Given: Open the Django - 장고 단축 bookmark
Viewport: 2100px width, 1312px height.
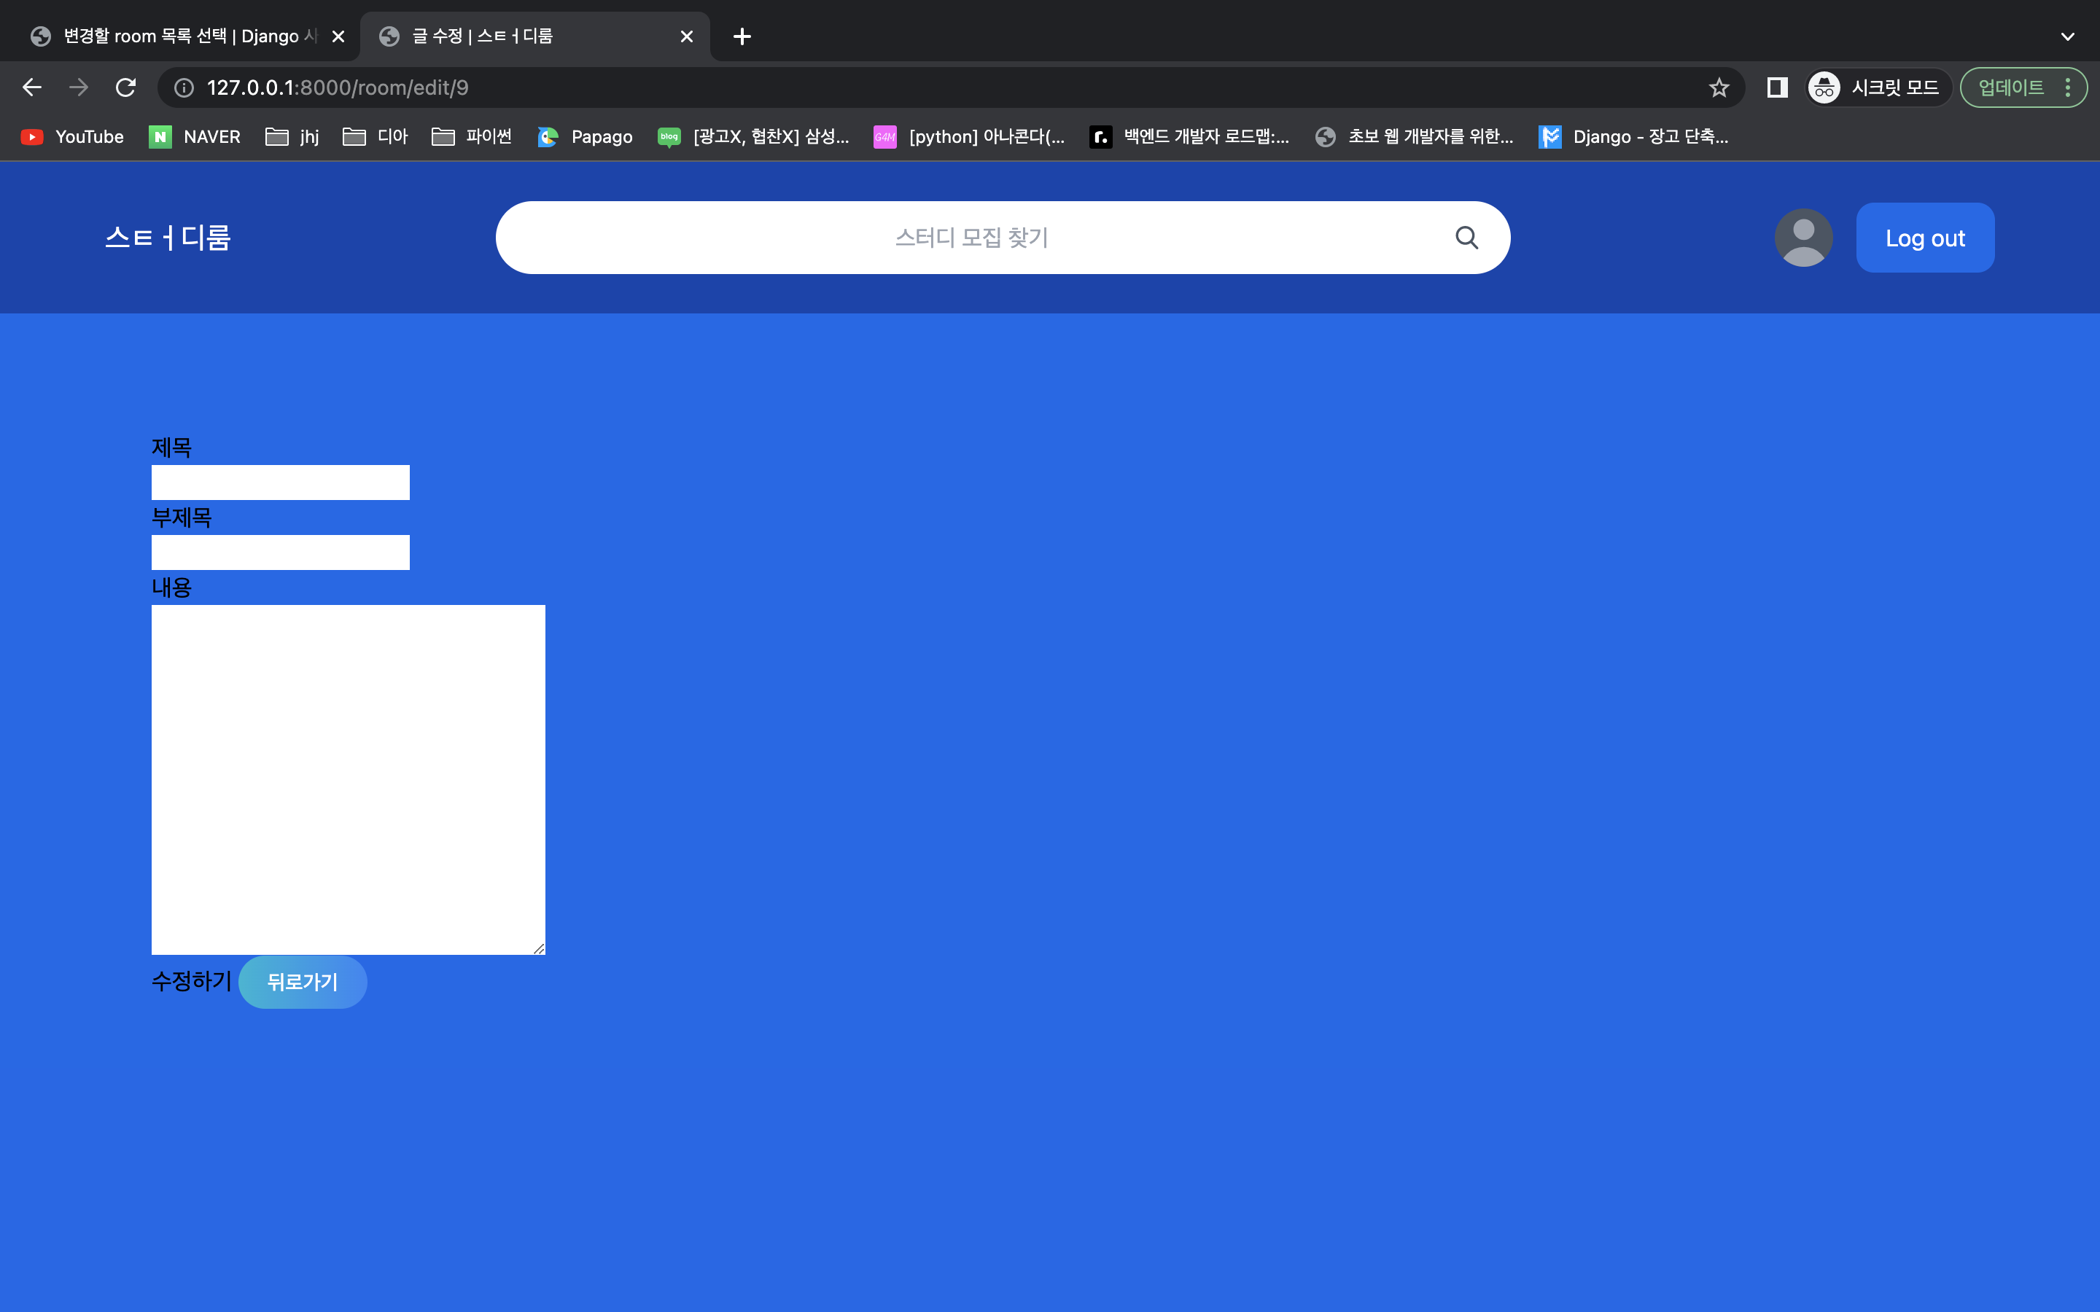Looking at the screenshot, I should click(1634, 136).
